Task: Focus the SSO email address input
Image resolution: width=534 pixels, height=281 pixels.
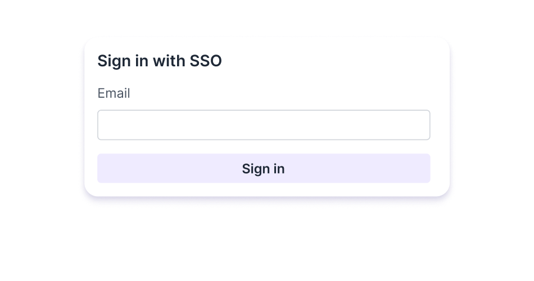Action: pyautogui.click(x=264, y=125)
